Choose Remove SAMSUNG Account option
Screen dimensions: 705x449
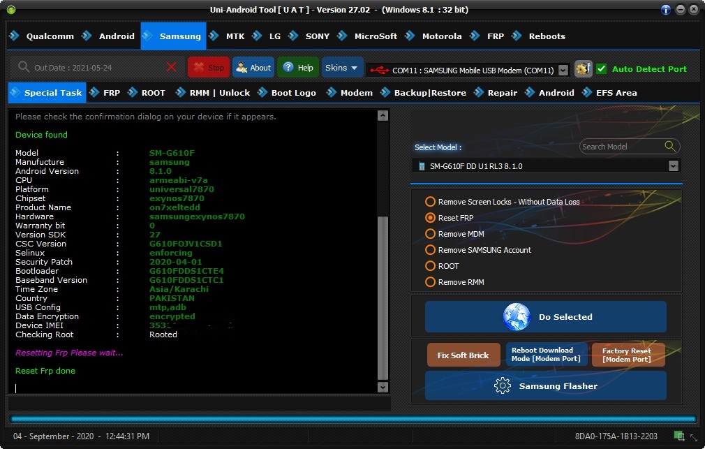(x=431, y=250)
